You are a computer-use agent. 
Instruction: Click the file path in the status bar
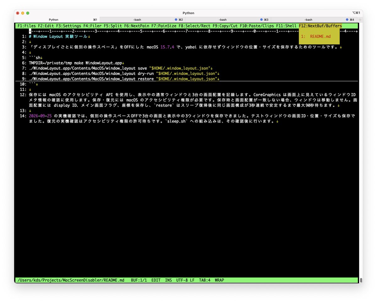coord(71,280)
